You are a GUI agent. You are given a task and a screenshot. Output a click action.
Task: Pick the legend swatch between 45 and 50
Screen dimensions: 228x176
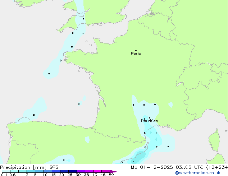[x=106, y=171]
